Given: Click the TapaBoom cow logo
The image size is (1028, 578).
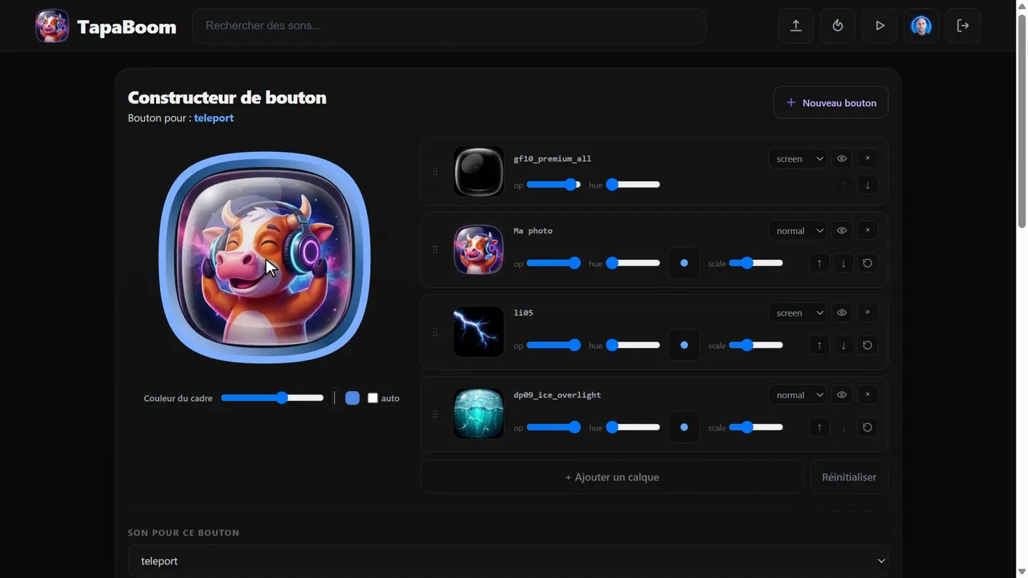Looking at the screenshot, I should click(x=52, y=26).
